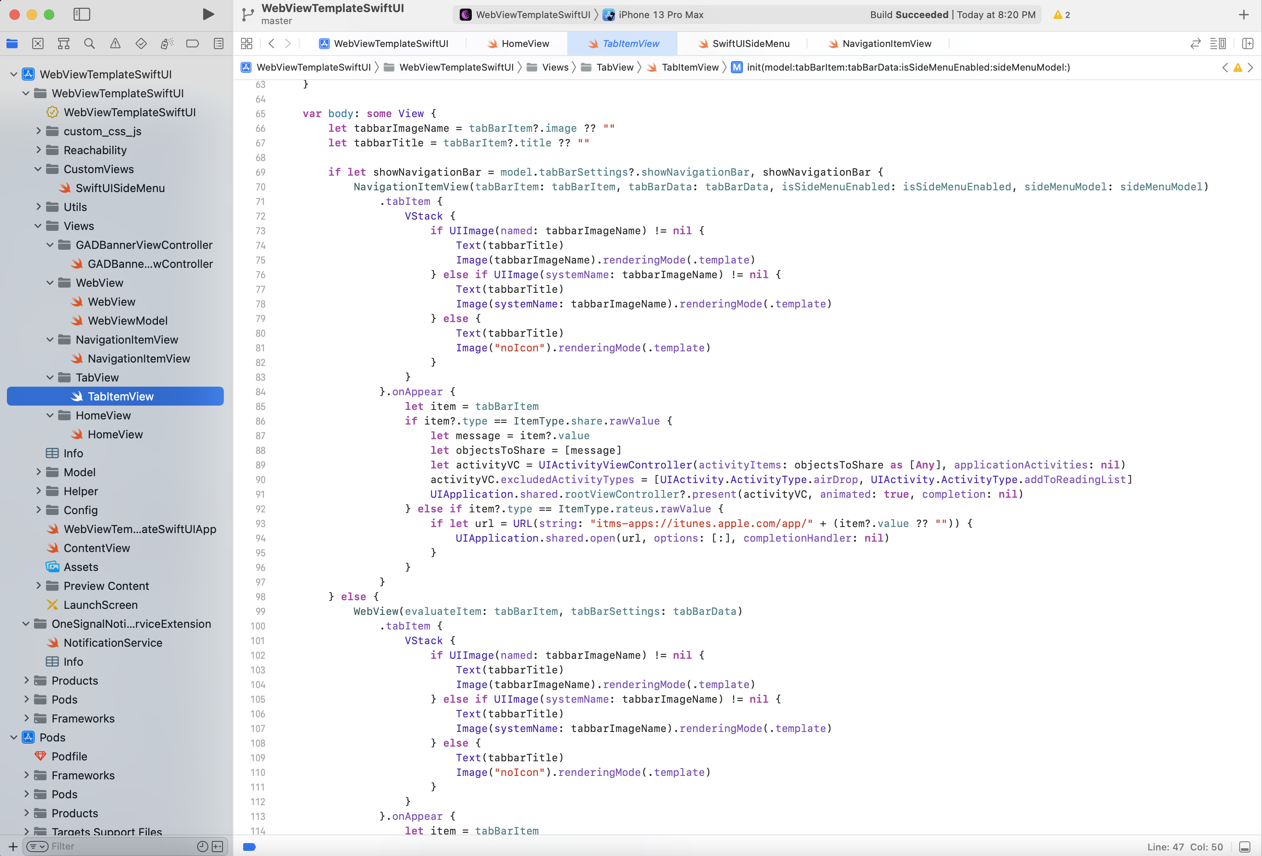Screen dimensions: 1262x856
Task: Jump to next issue arrow
Action: pyautogui.click(x=1251, y=67)
